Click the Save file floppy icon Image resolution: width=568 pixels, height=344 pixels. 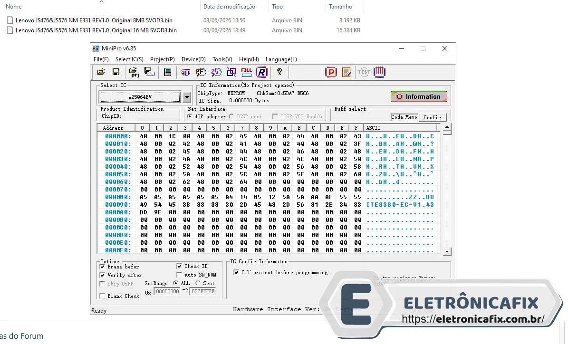[x=116, y=72]
